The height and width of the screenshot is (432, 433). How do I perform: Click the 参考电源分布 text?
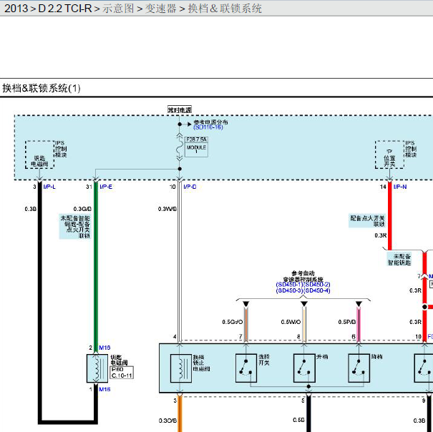(x=210, y=122)
